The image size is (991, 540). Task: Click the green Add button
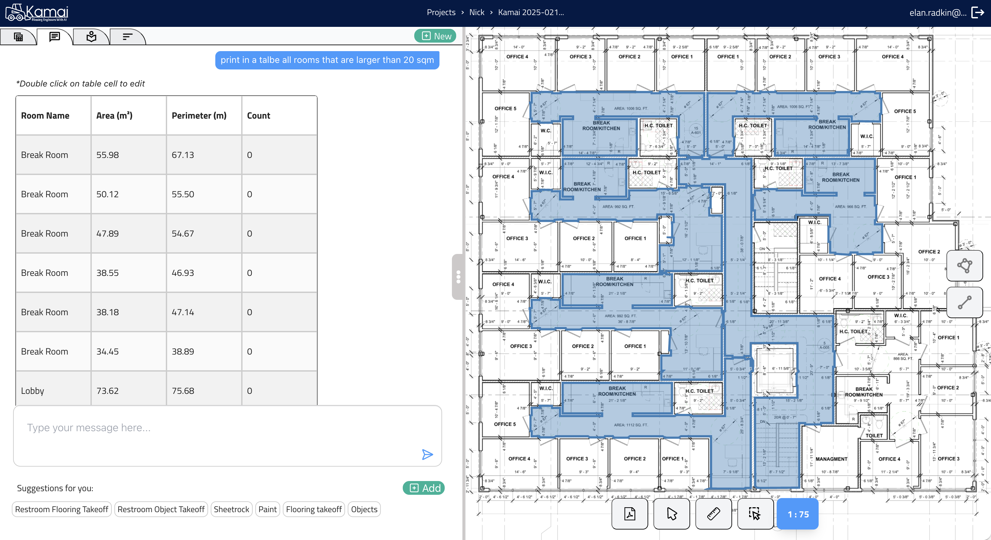[424, 488]
